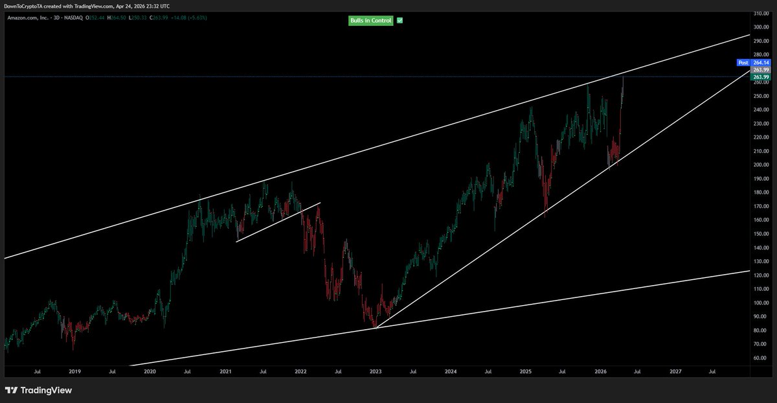Viewport: 777px width, 403px height.
Task: Click the green 263.99 last price label
Action: point(760,77)
